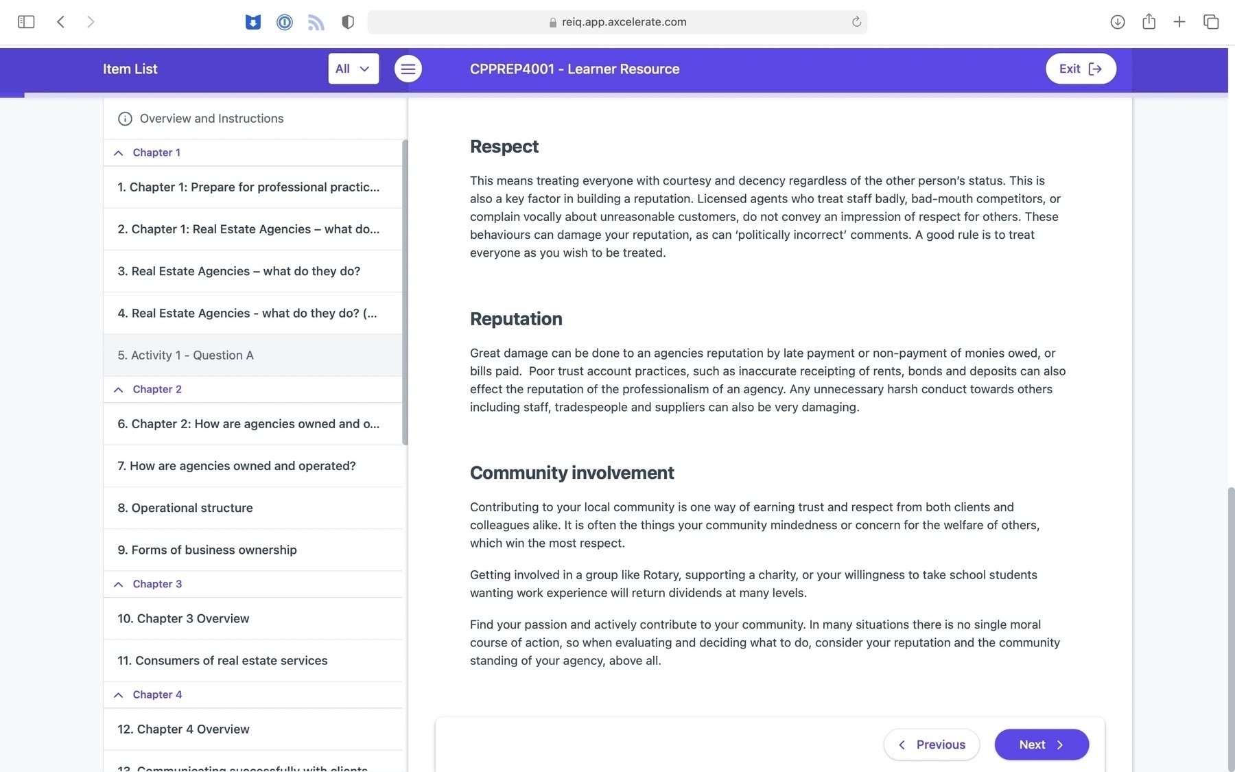Open the Bitwarden shield extension icon

point(252,22)
